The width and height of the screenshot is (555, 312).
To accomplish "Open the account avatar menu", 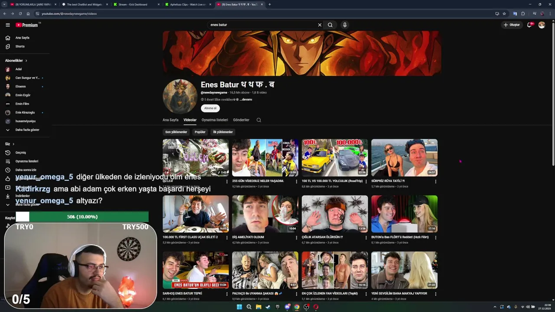I will point(542,25).
